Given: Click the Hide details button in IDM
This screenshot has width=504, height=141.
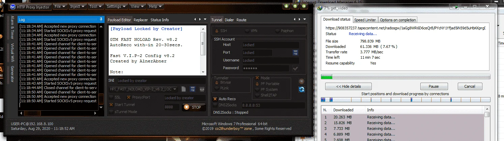Looking at the screenshot, I should pos(348,86).
